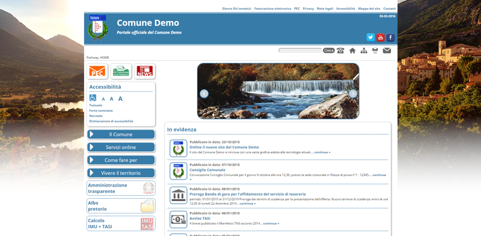Open Contatti top link
The width and height of the screenshot is (481, 236).
(x=389, y=8)
